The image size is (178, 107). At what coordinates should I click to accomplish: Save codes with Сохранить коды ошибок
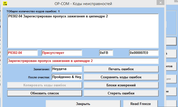[x=121, y=77]
